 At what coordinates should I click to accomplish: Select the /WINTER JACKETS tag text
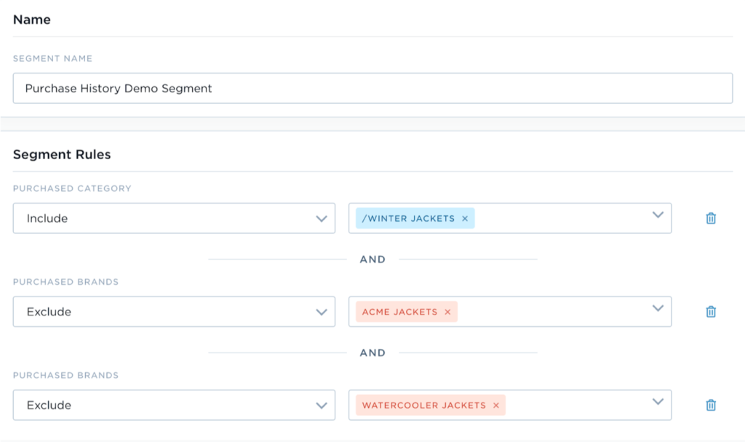(408, 218)
